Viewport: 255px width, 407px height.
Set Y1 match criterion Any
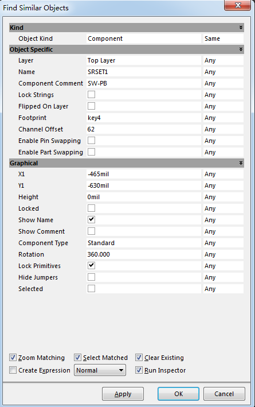click(223, 185)
